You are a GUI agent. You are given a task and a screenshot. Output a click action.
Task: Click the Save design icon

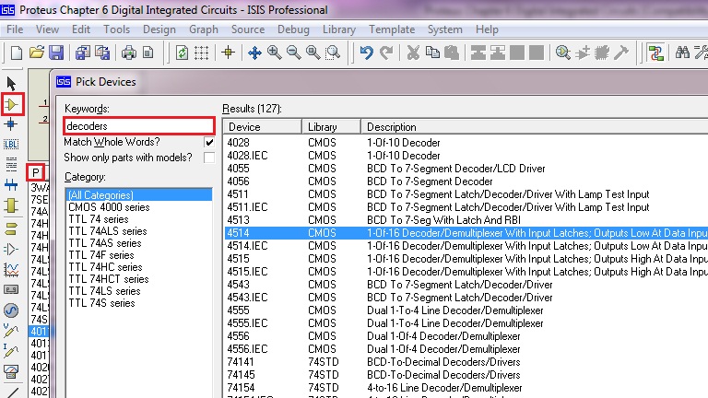click(x=56, y=53)
